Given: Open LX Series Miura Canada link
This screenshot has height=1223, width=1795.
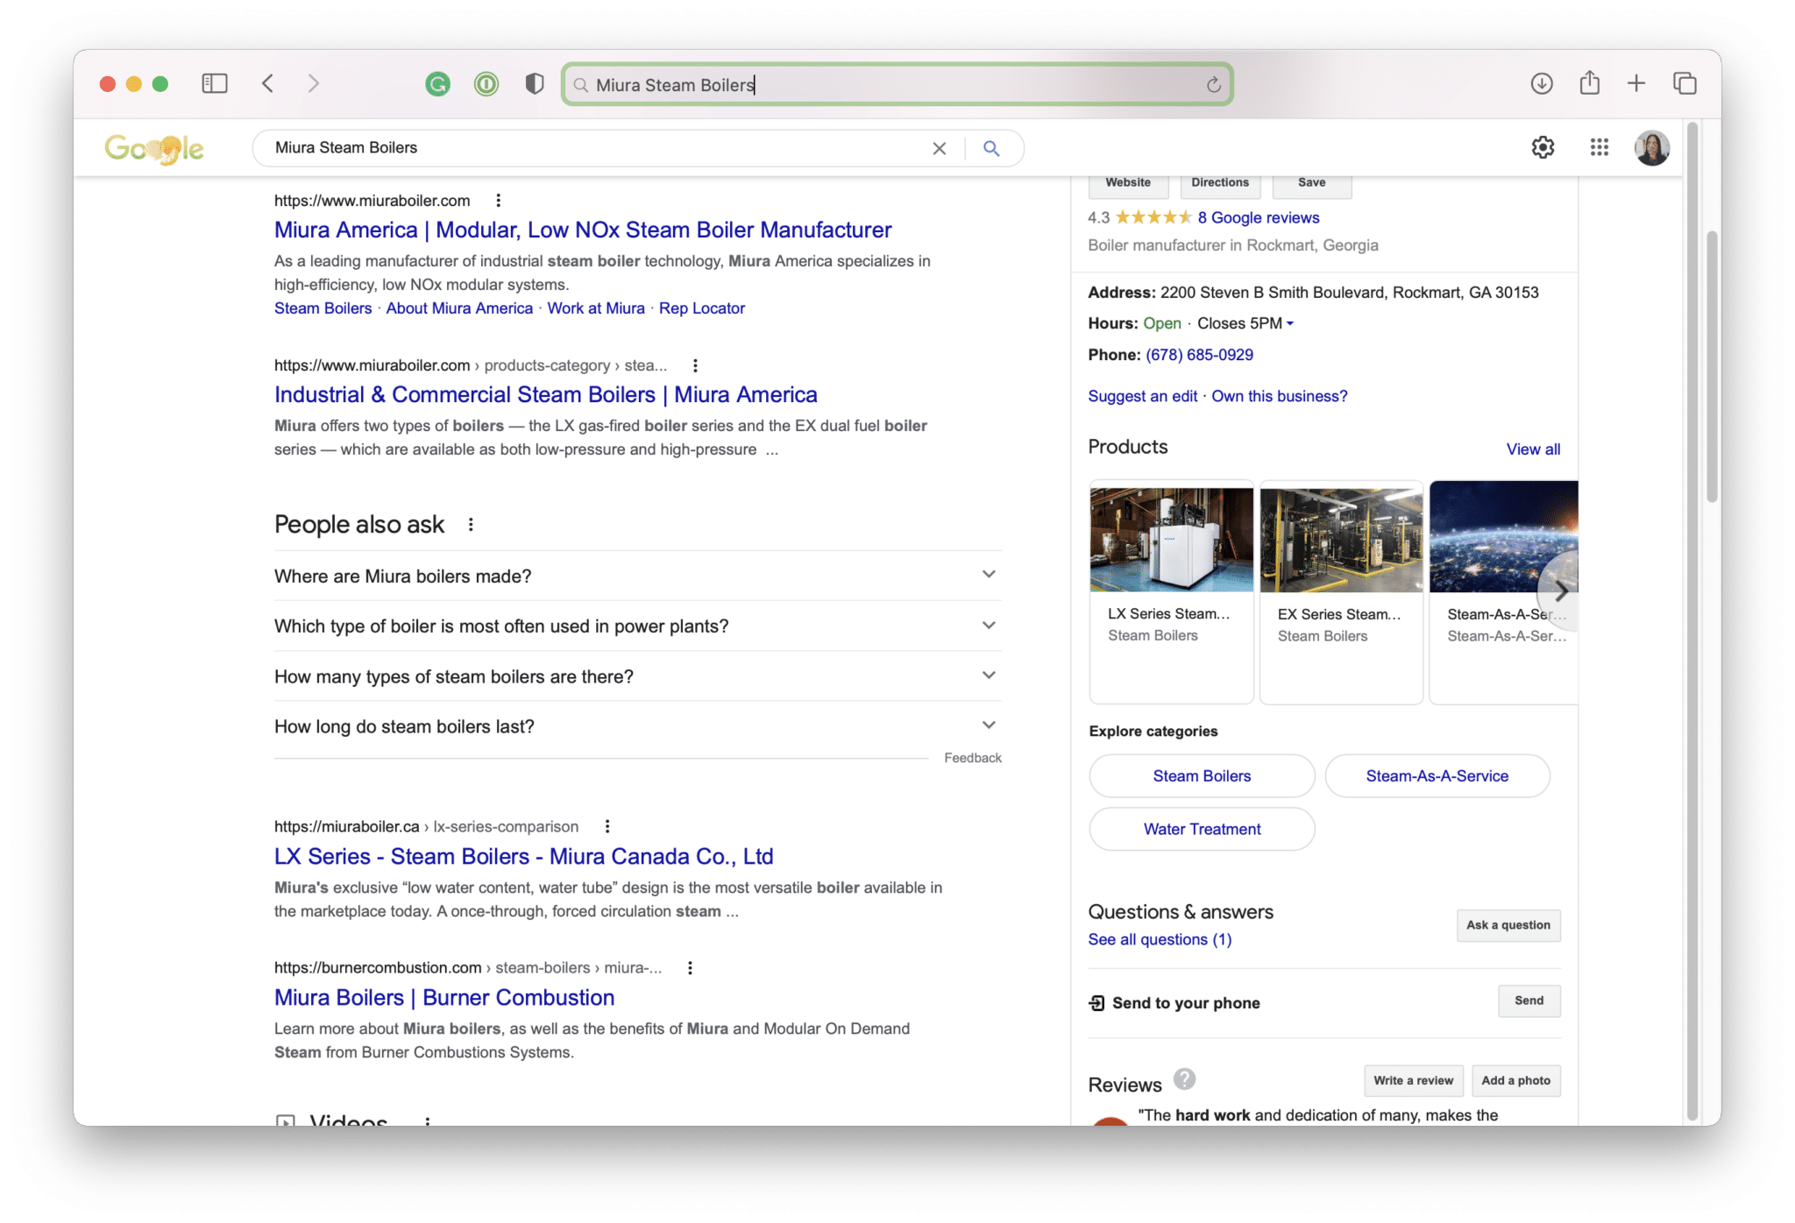Looking at the screenshot, I should (524, 856).
